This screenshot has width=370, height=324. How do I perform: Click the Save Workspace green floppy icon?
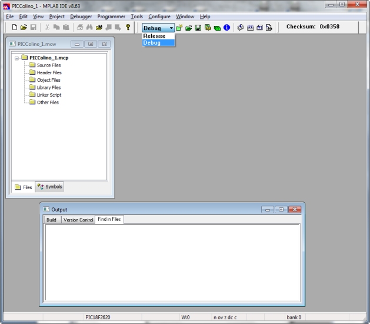tap(198, 28)
